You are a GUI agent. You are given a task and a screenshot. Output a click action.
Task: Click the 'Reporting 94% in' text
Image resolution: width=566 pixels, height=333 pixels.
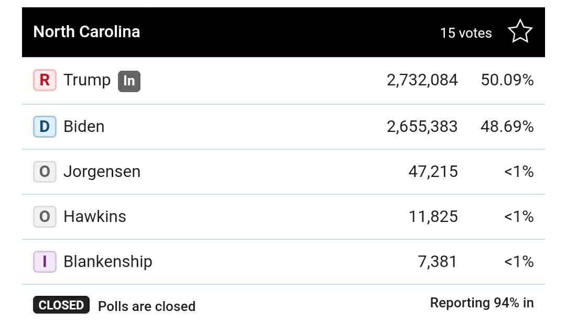point(482,303)
